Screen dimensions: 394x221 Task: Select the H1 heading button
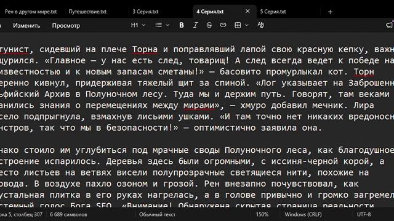pos(134,25)
